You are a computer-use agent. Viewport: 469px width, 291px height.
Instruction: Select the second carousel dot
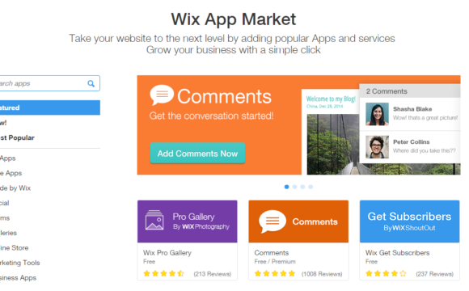coord(294,187)
